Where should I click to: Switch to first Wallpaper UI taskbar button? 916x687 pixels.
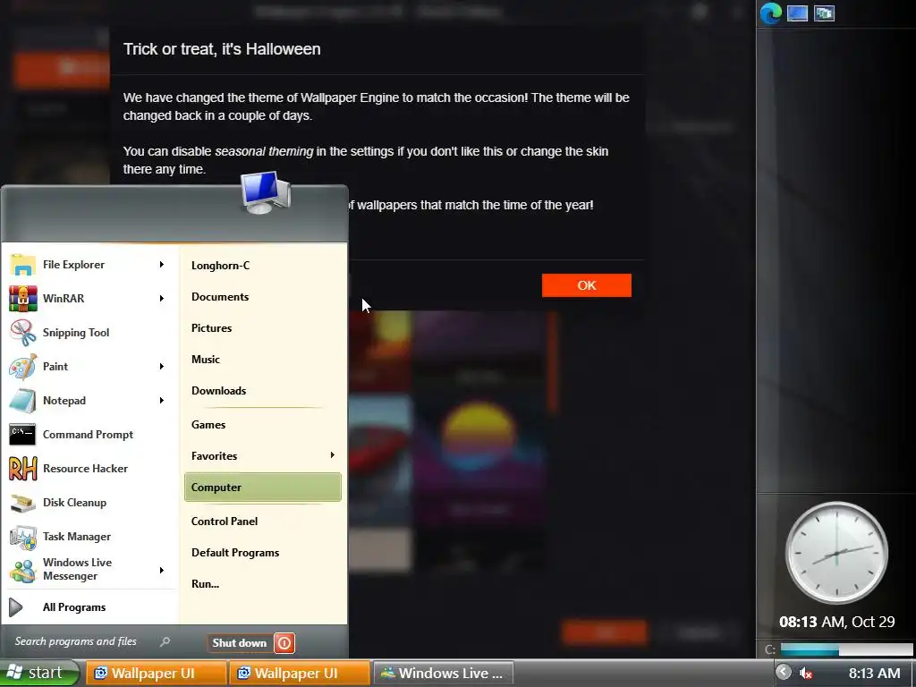pyautogui.click(x=157, y=673)
